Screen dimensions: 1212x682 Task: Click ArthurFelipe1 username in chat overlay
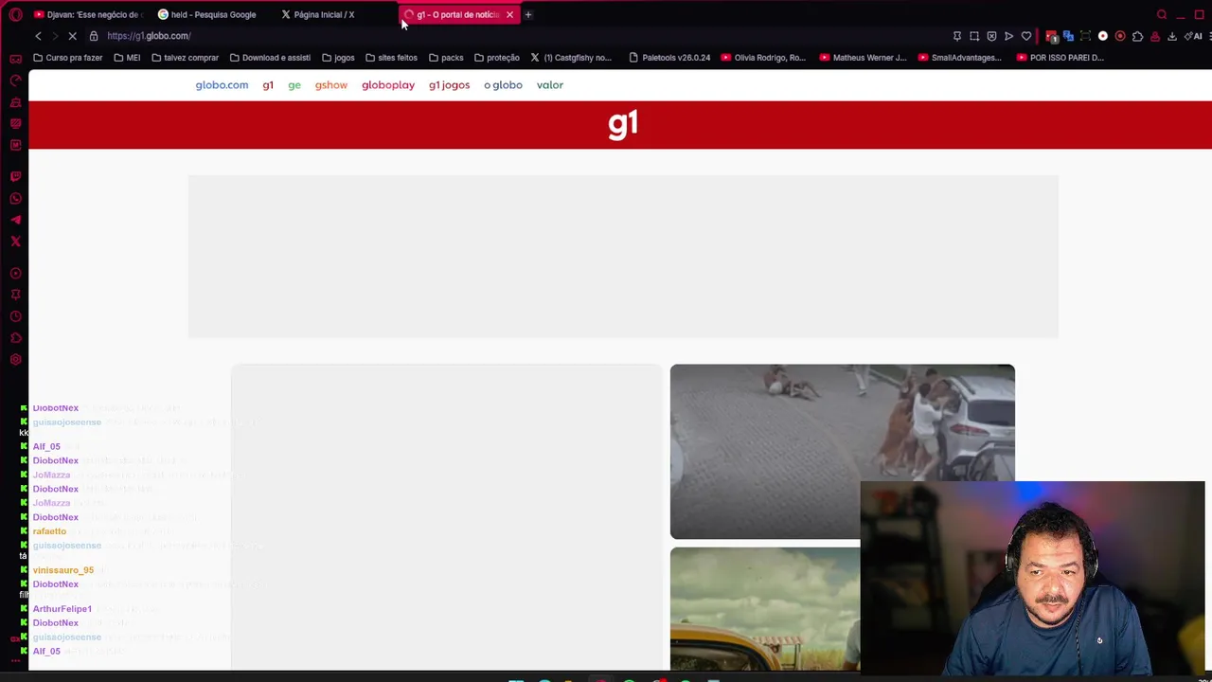(x=62, y=609)
